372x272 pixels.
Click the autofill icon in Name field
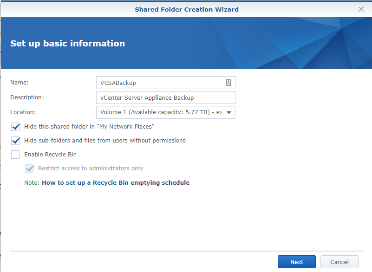228,83
